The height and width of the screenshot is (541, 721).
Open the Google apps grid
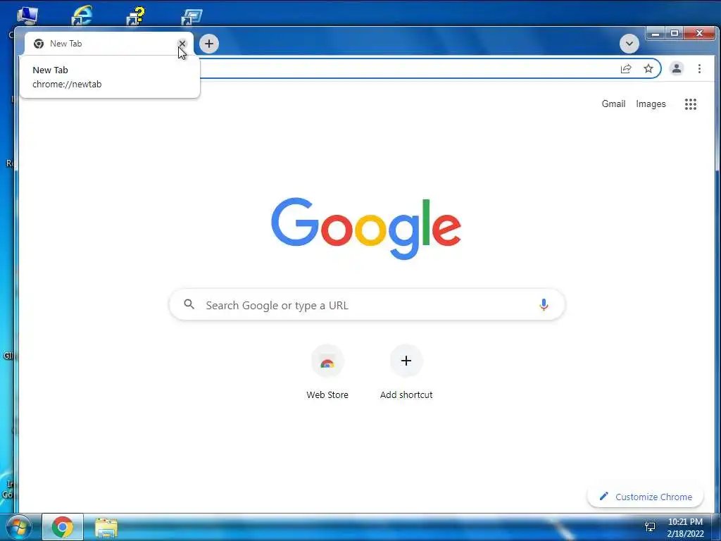tap(690, 104)
